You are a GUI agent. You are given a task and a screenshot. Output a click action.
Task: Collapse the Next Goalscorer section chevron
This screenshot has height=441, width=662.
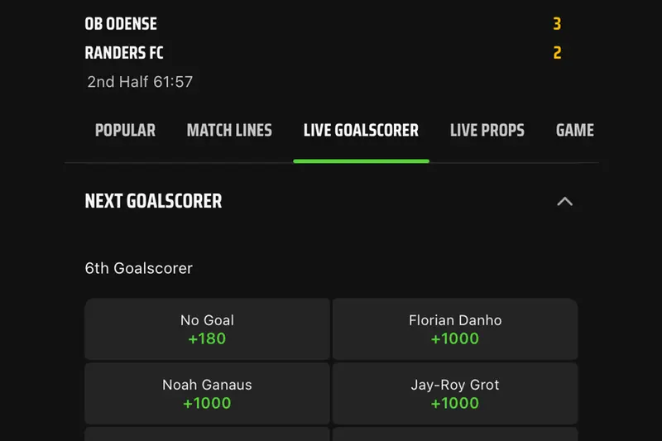565,201
